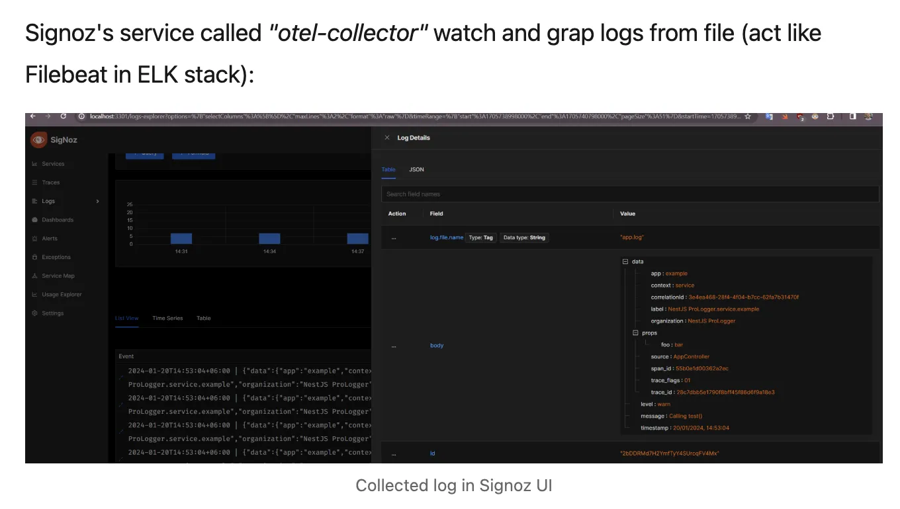Click the span_id value 55b0e1d00362a2ec
This screenshot has width=900, height=509.
pos(702,369)
